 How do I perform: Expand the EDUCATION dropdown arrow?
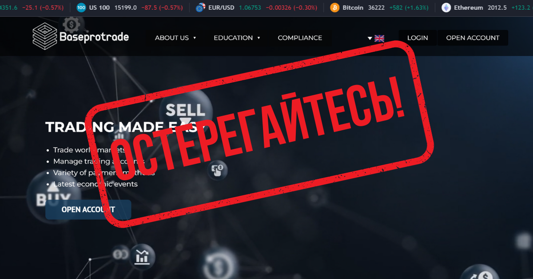(x=259, y=38)
